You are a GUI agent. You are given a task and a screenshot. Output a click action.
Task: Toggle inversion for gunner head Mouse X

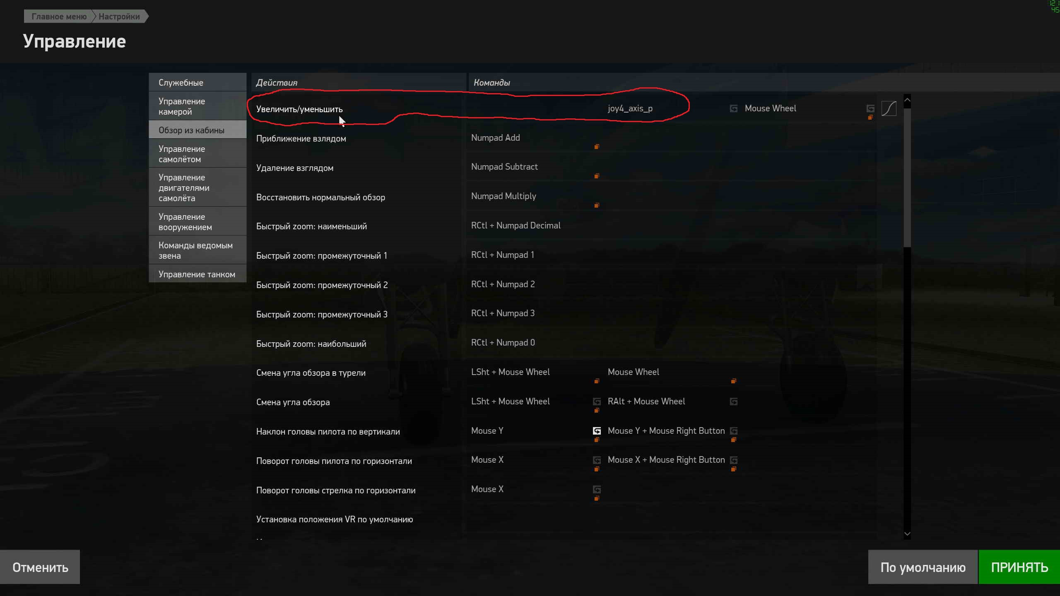[x=597, y=489]
